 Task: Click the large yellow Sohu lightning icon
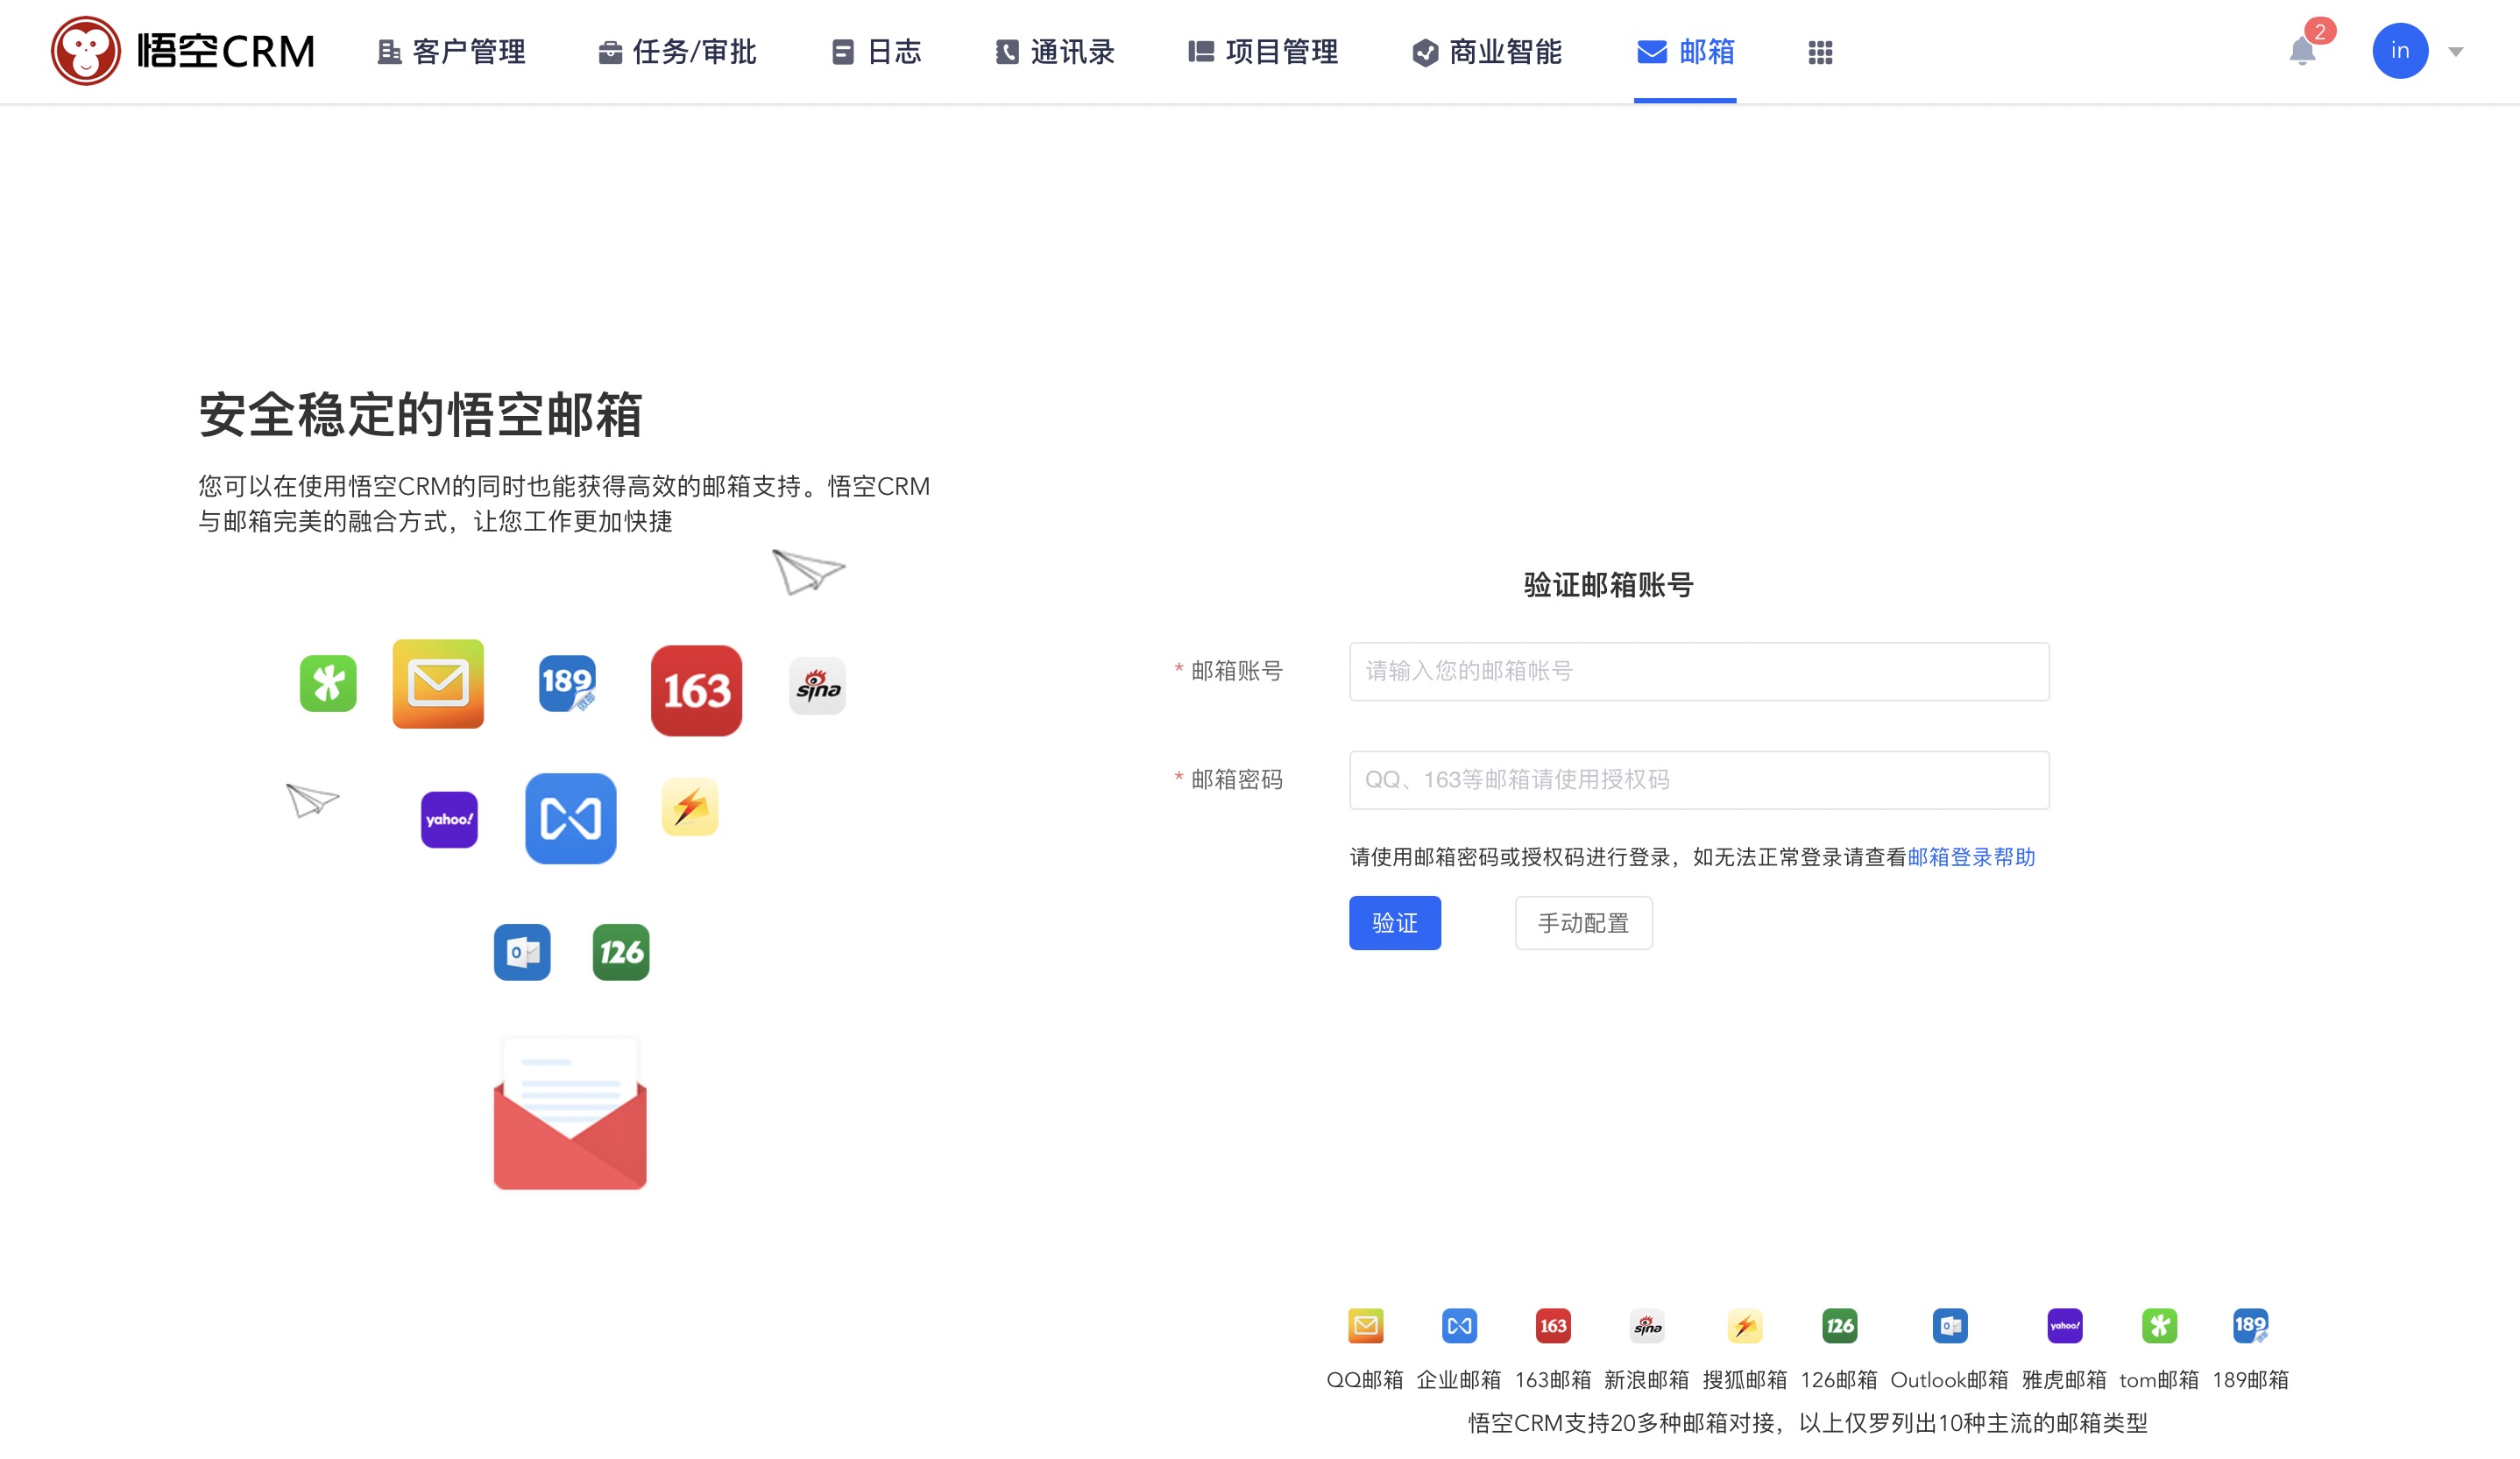point(690,807)
